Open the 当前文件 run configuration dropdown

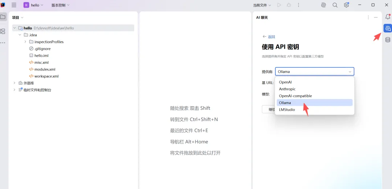coord(262,5)
